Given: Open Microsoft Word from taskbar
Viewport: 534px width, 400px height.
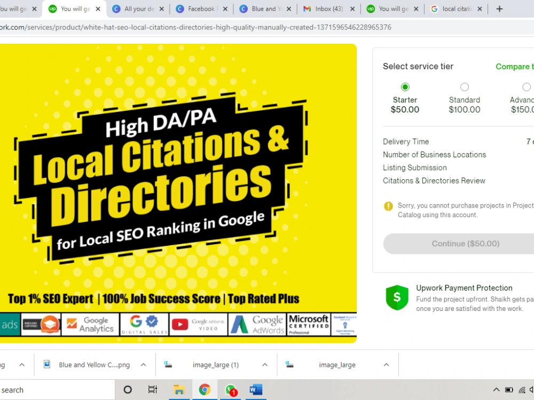Looking at the screenshot, I should (256, 390).
